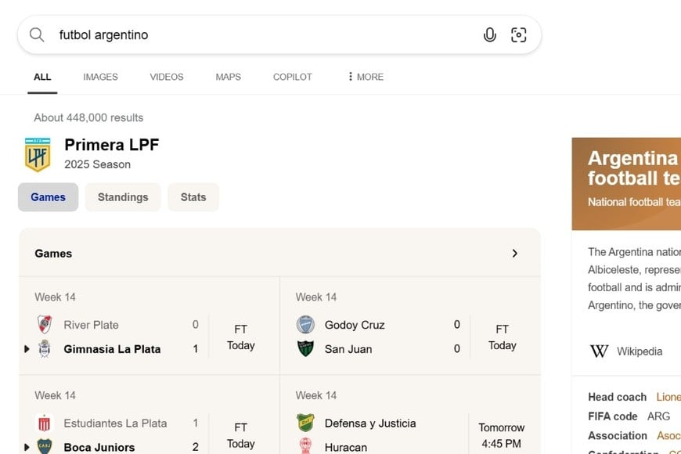Click the Godoy Cruz team crest

coord(305,325)
